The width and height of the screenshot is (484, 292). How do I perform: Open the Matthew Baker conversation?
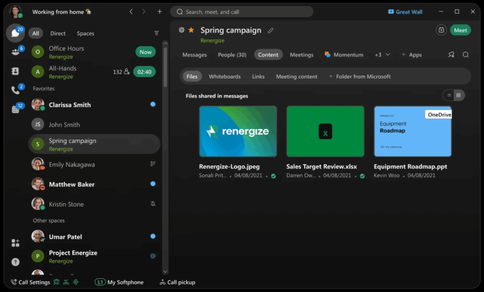click(x=94, y=184)
